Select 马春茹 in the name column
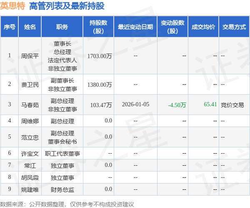Viewport: 250px width, 208px height. (30, 105)
